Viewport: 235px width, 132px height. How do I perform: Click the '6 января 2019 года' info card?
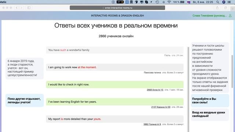(x=25, y=68)
